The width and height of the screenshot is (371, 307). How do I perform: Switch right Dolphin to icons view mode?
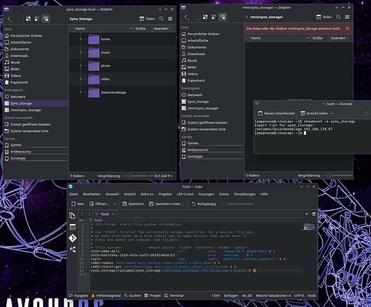(205, 17)
